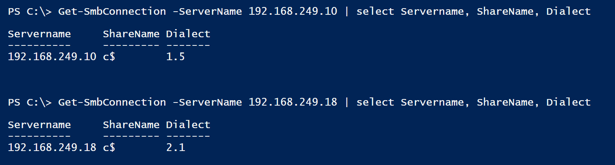Click Get-SmbConnection cmdlet in the 192.168.249.18 command
615x165 pixels.
[112, 102]
